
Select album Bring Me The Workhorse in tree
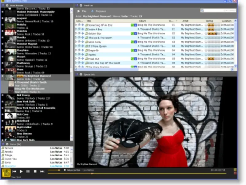click(x=39, y=90)
